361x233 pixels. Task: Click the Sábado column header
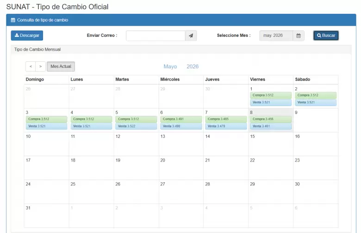pyautogui.click(x=303, y=79)
